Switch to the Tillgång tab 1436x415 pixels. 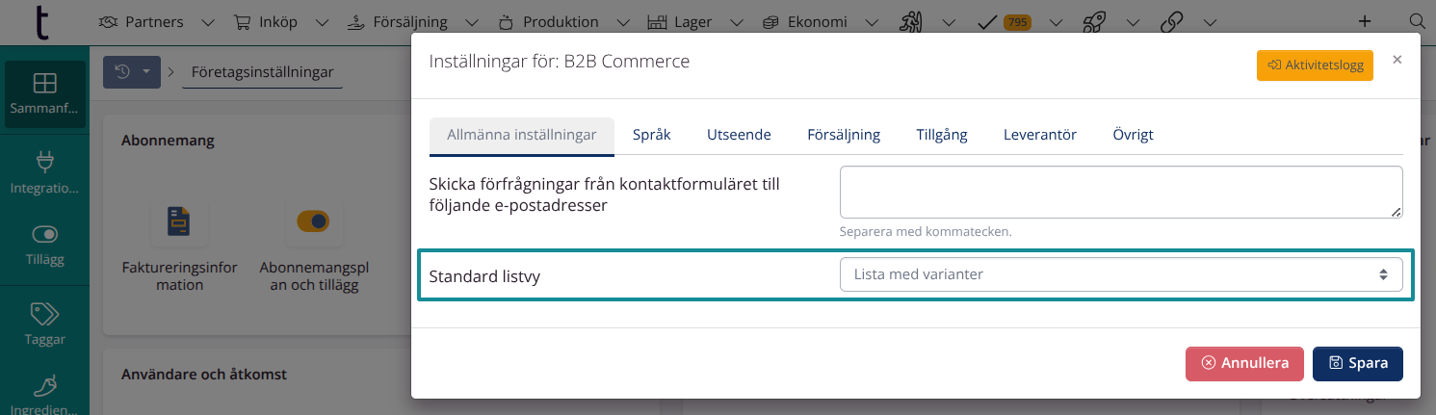point(942,135)
